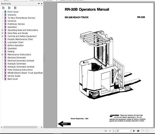This screenshot has width=155, height=134.
Task: Click the double-arrow expand icon in Bookmarks header
Action: click(39, 4)
